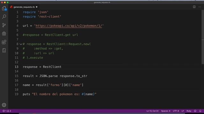Select the generate_requests.rb tab
Image resolution: width=204 pixels, height=114 pixels.
[24, 7]
